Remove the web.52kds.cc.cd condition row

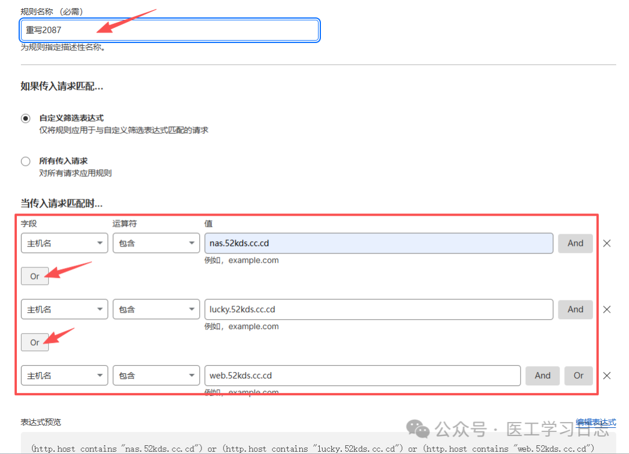pos(606,376)
